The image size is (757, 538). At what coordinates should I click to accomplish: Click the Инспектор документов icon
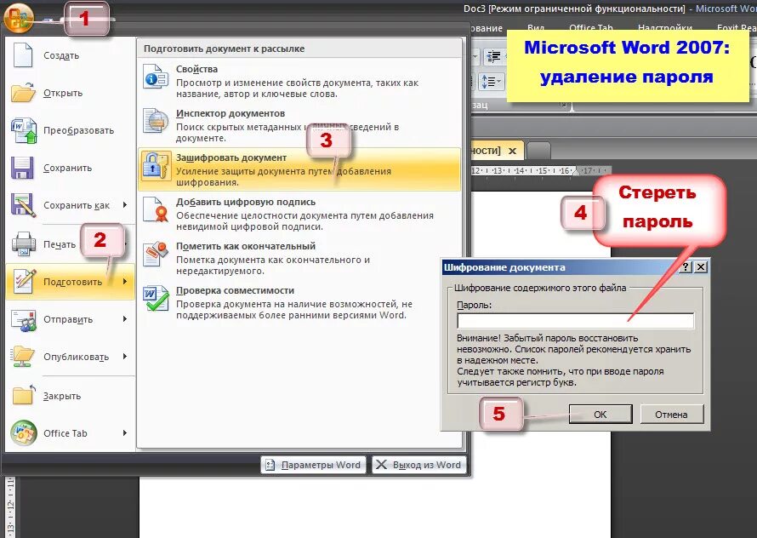[156, 121]
